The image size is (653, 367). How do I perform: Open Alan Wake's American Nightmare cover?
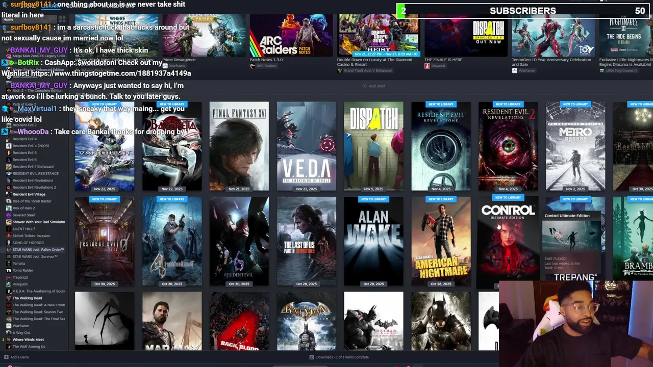[441, 242]
